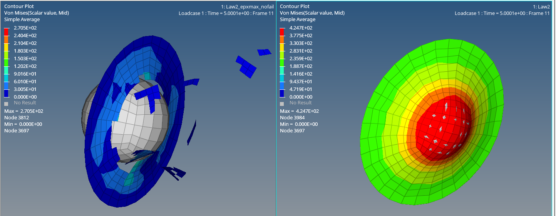Click the legend value 9.016E+01
The image size is (556, 216).
coord(25,74)
